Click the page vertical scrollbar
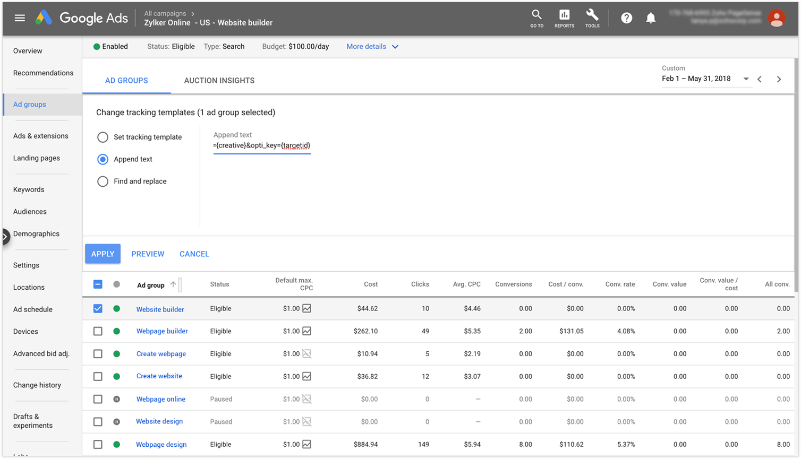 click(796, 175)
